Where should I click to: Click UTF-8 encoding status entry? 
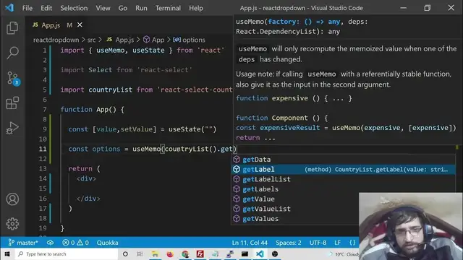coord(318,243)
